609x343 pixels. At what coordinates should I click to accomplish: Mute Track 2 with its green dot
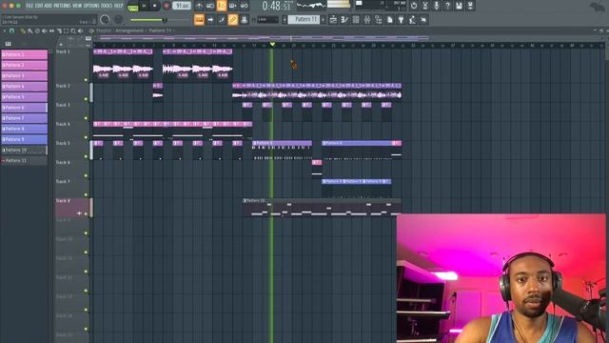click(x=86, y=99)
